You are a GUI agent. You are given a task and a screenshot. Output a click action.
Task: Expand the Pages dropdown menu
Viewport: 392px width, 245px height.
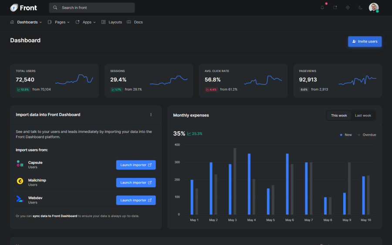59,22
